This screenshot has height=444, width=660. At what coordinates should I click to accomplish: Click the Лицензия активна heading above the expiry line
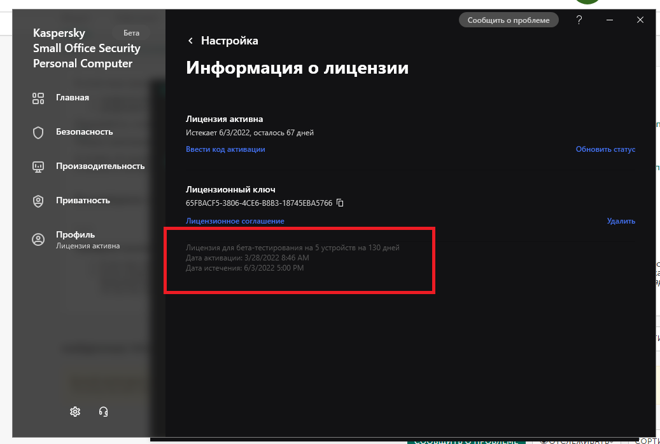[x=225, y=119]
